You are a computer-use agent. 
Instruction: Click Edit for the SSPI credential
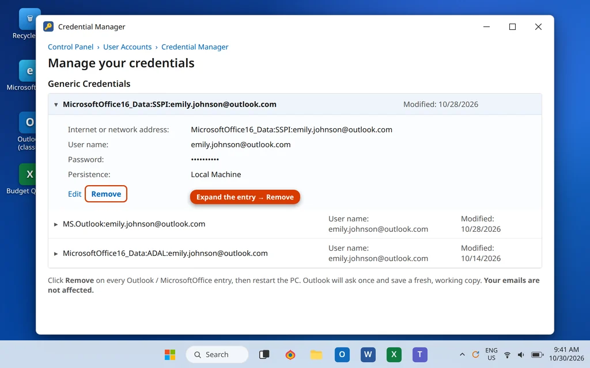click(x=74, y=194)
